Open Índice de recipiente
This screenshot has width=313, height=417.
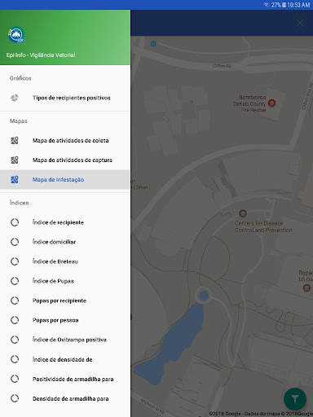coord(65,222)
